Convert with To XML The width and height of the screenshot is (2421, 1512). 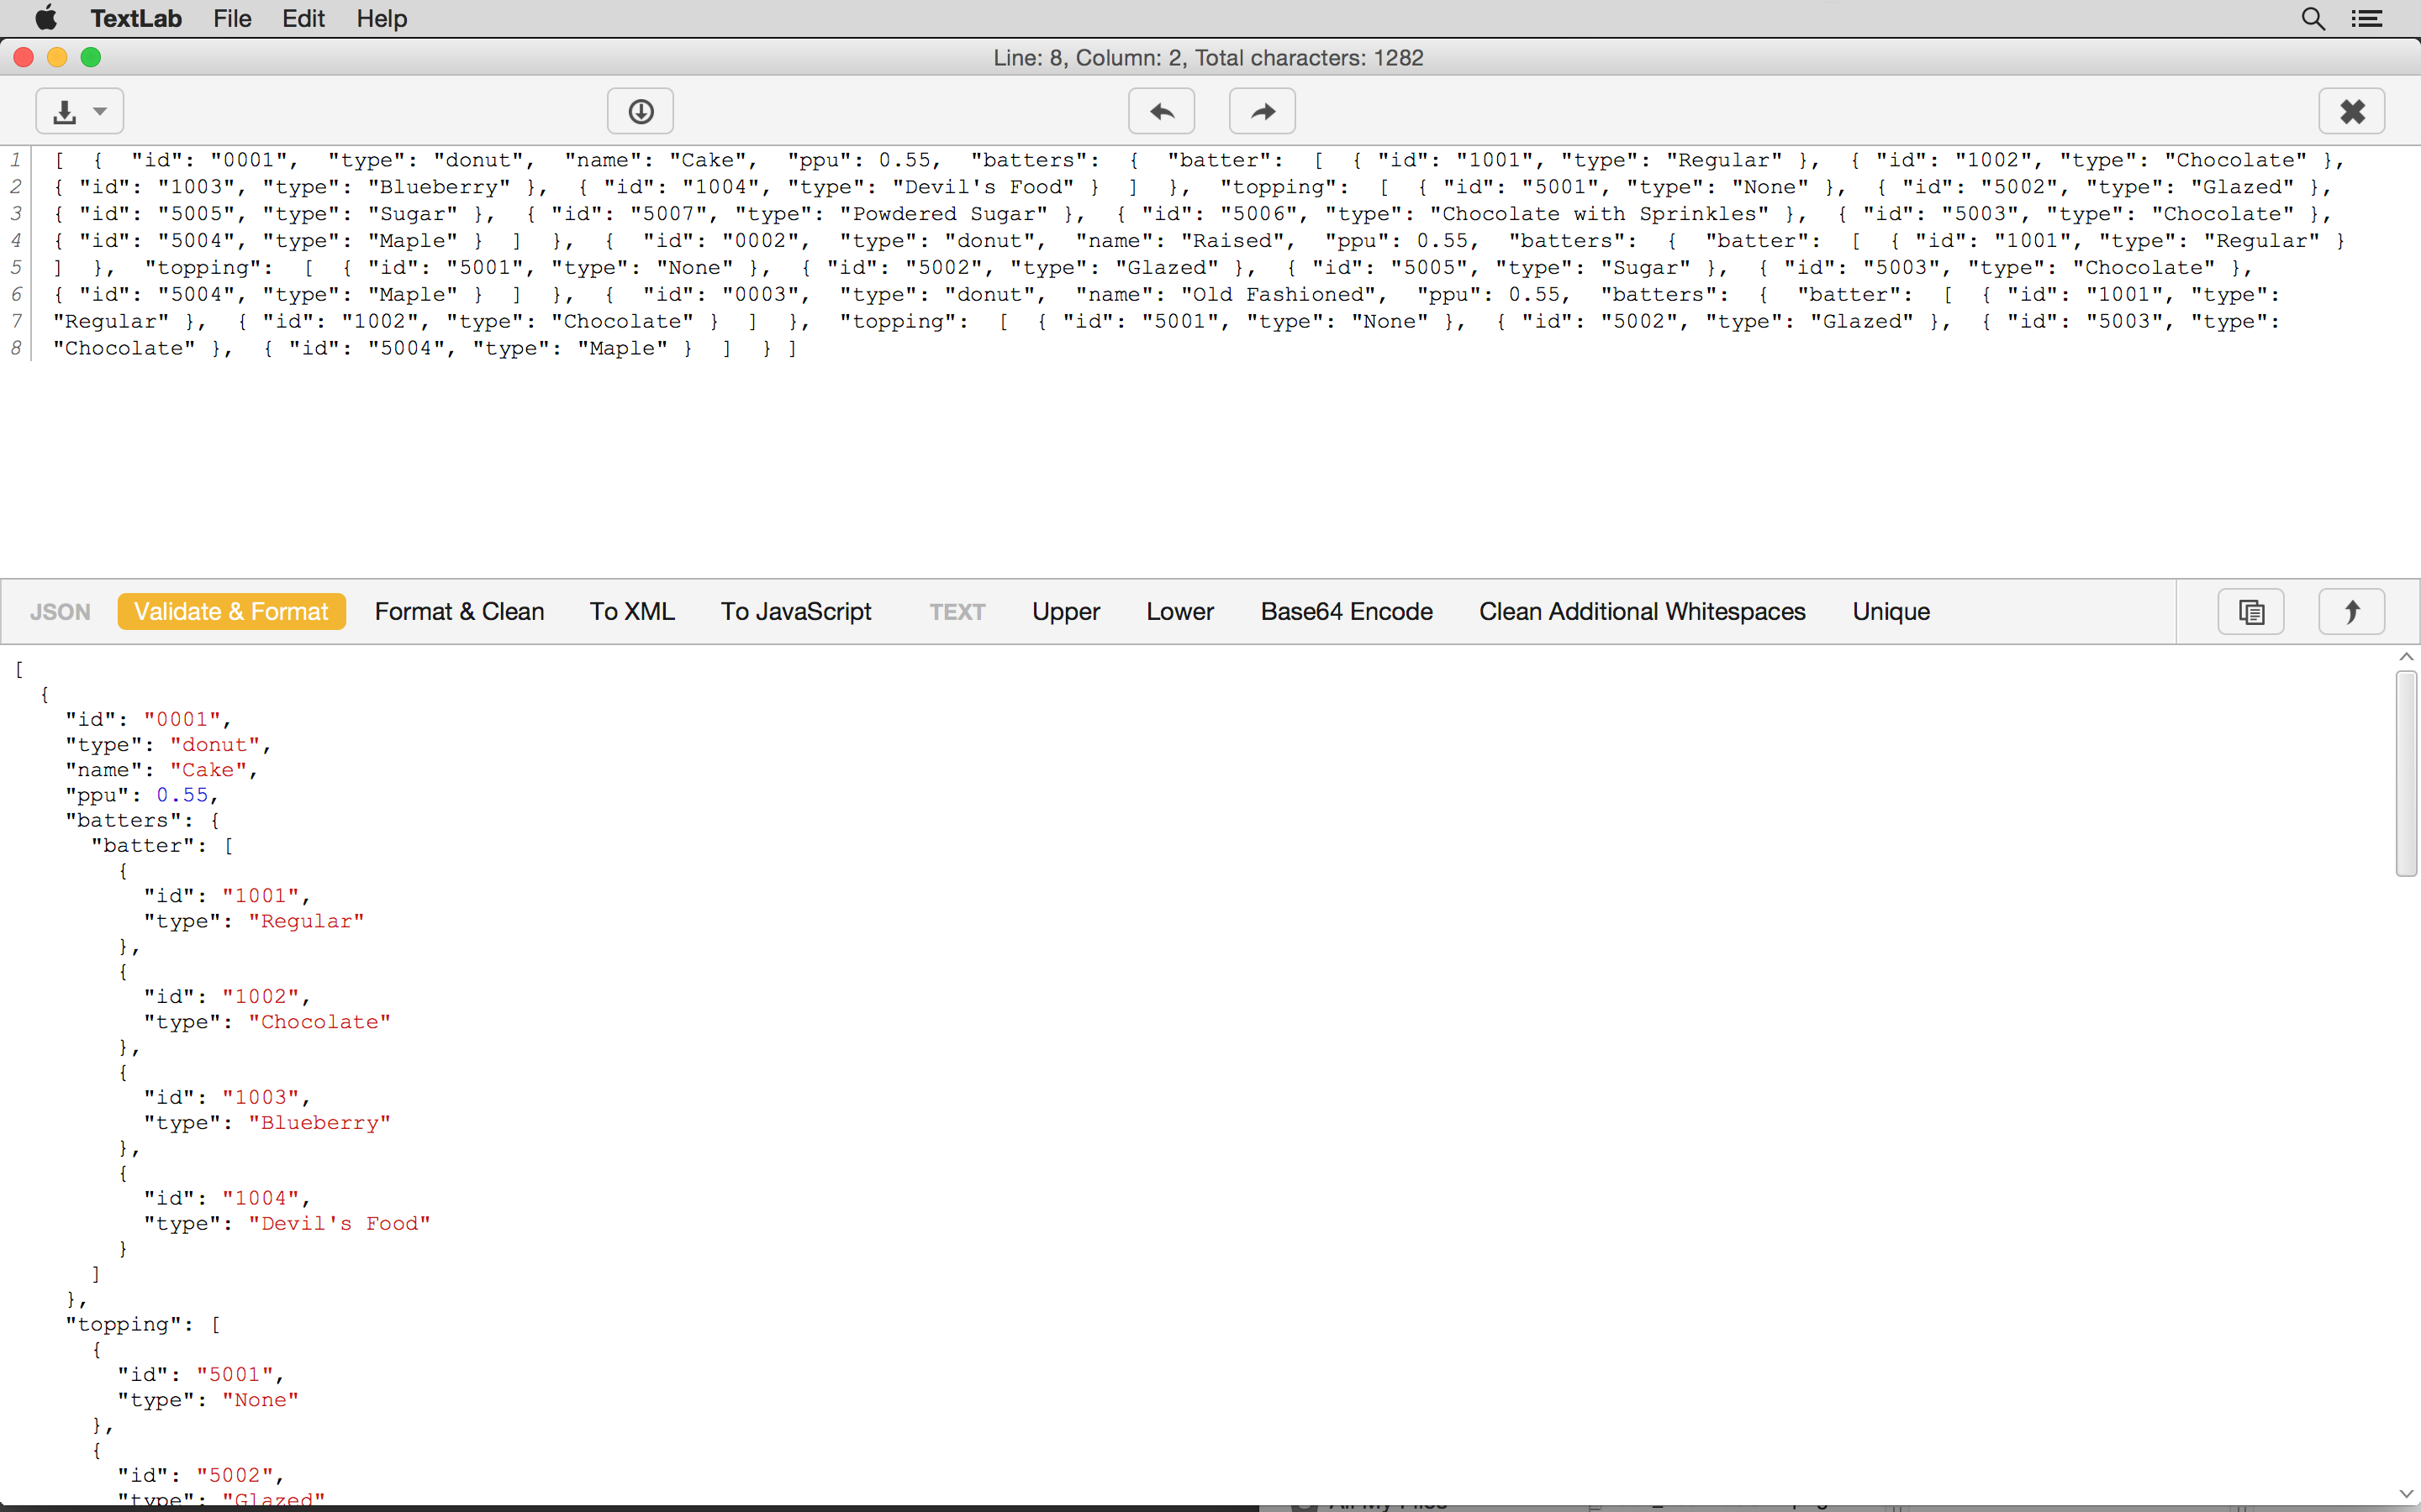632,612
